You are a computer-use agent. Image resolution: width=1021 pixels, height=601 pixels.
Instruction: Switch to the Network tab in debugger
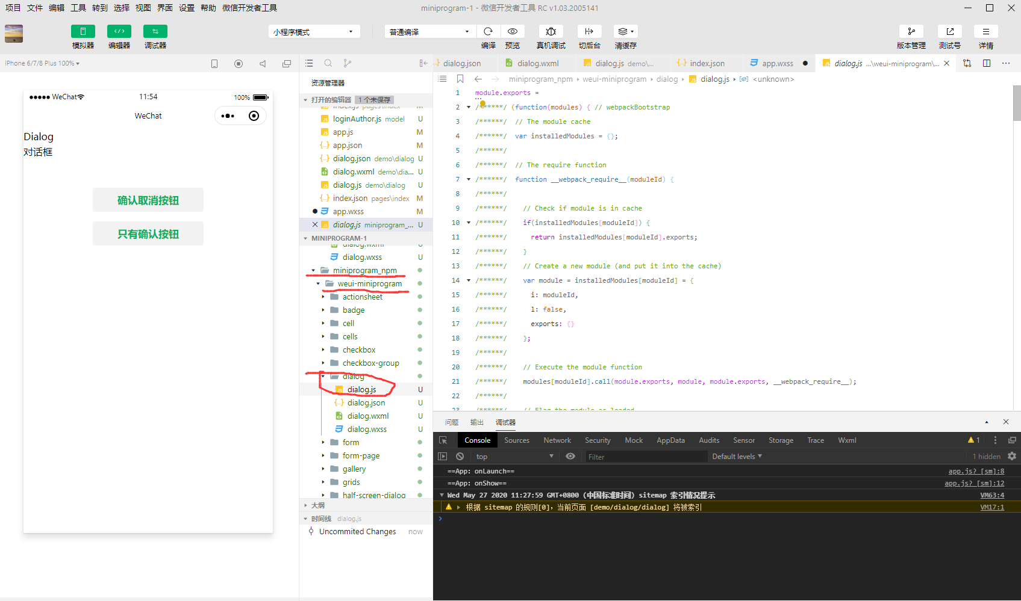click(x=557, y=440)
